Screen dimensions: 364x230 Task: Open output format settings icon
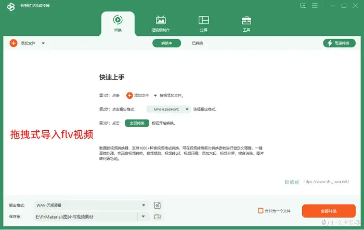point(158,205)
